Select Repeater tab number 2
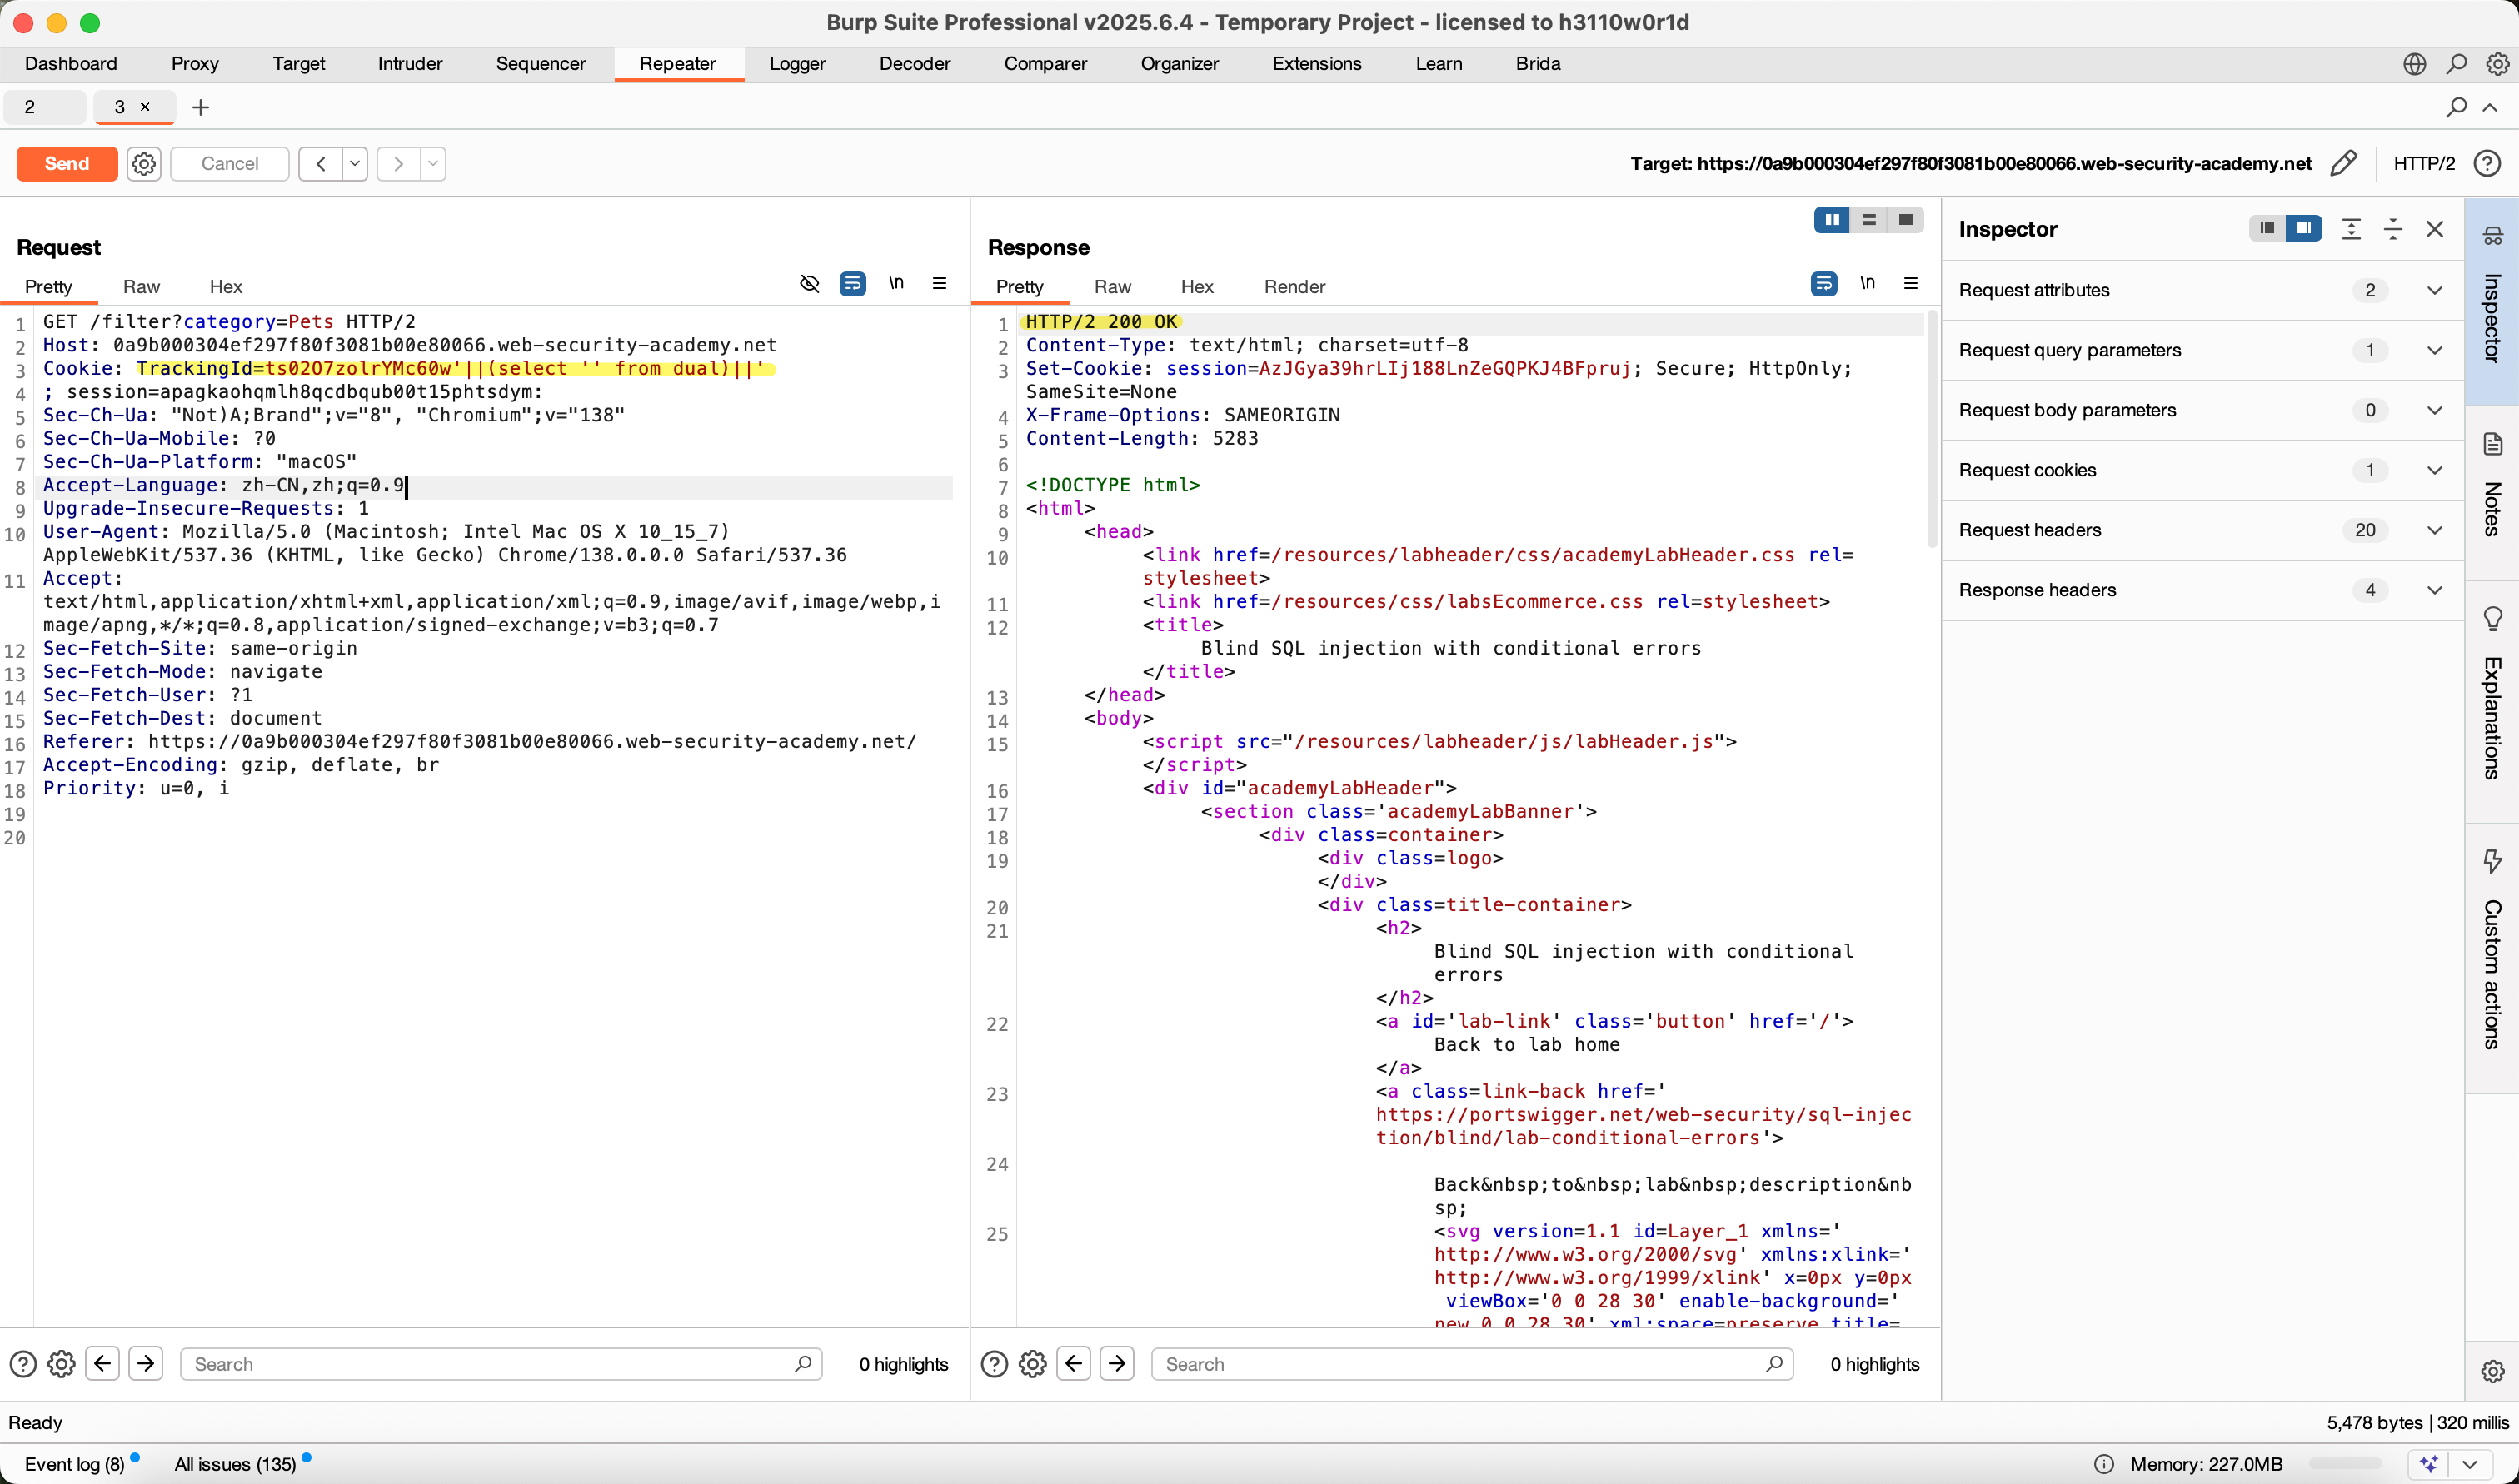2519x1484 pixels. pyautogui.click(x=44, y=107)
